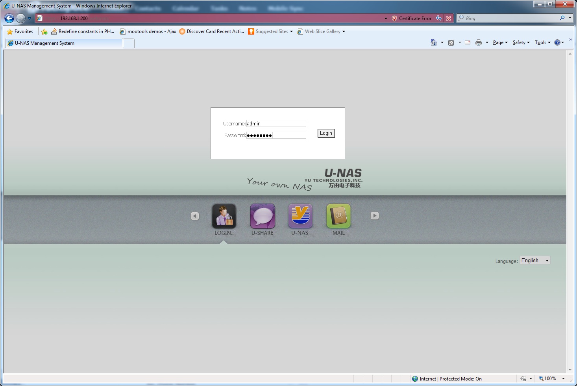Expand the Print options arrow
This screenshot has width=577, height=386.
487,42
